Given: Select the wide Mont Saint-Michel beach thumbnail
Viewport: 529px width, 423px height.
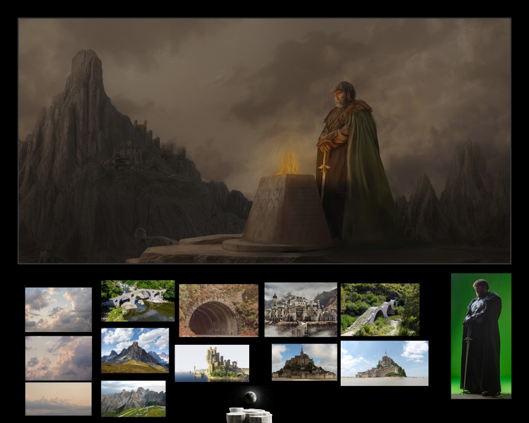Looking at the screenshot, I should coord(384,363).
